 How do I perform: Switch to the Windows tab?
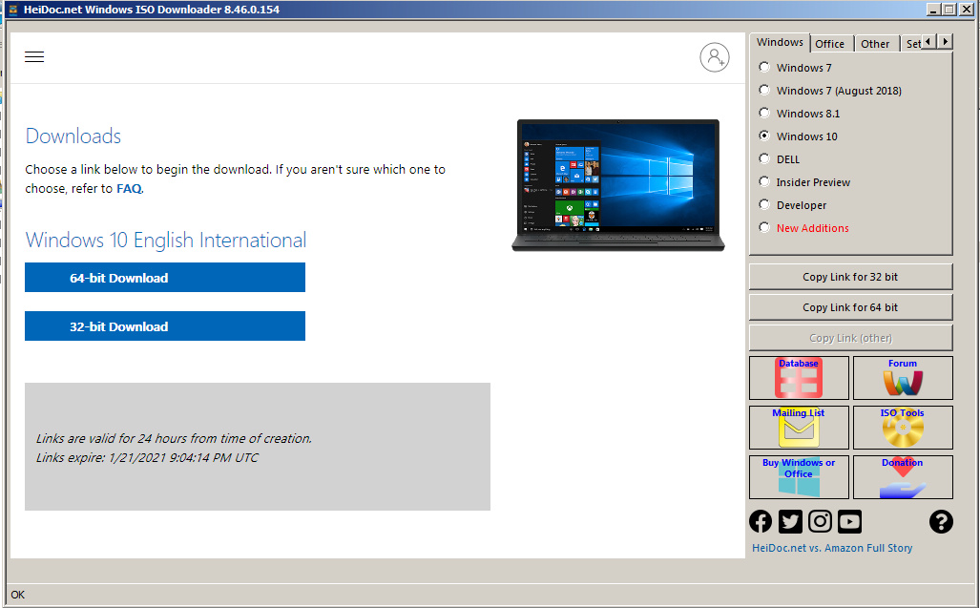pos(780,43)
